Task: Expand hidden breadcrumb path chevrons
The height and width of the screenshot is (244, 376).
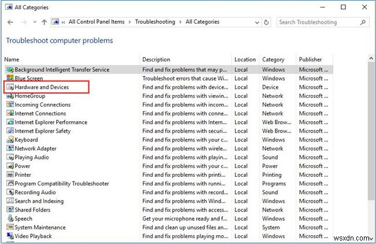Action: click(63, 23)
